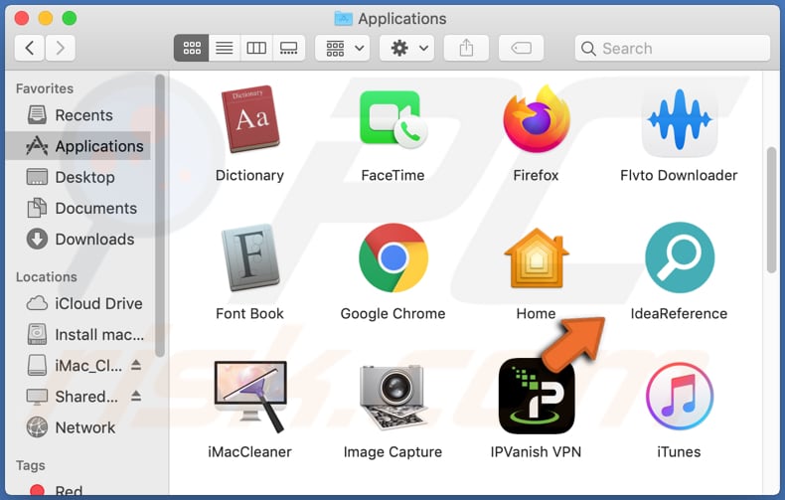Viewport: 785px width, 500px height.
Task: Go forward with the right chevron button
Action: [60, 48]
